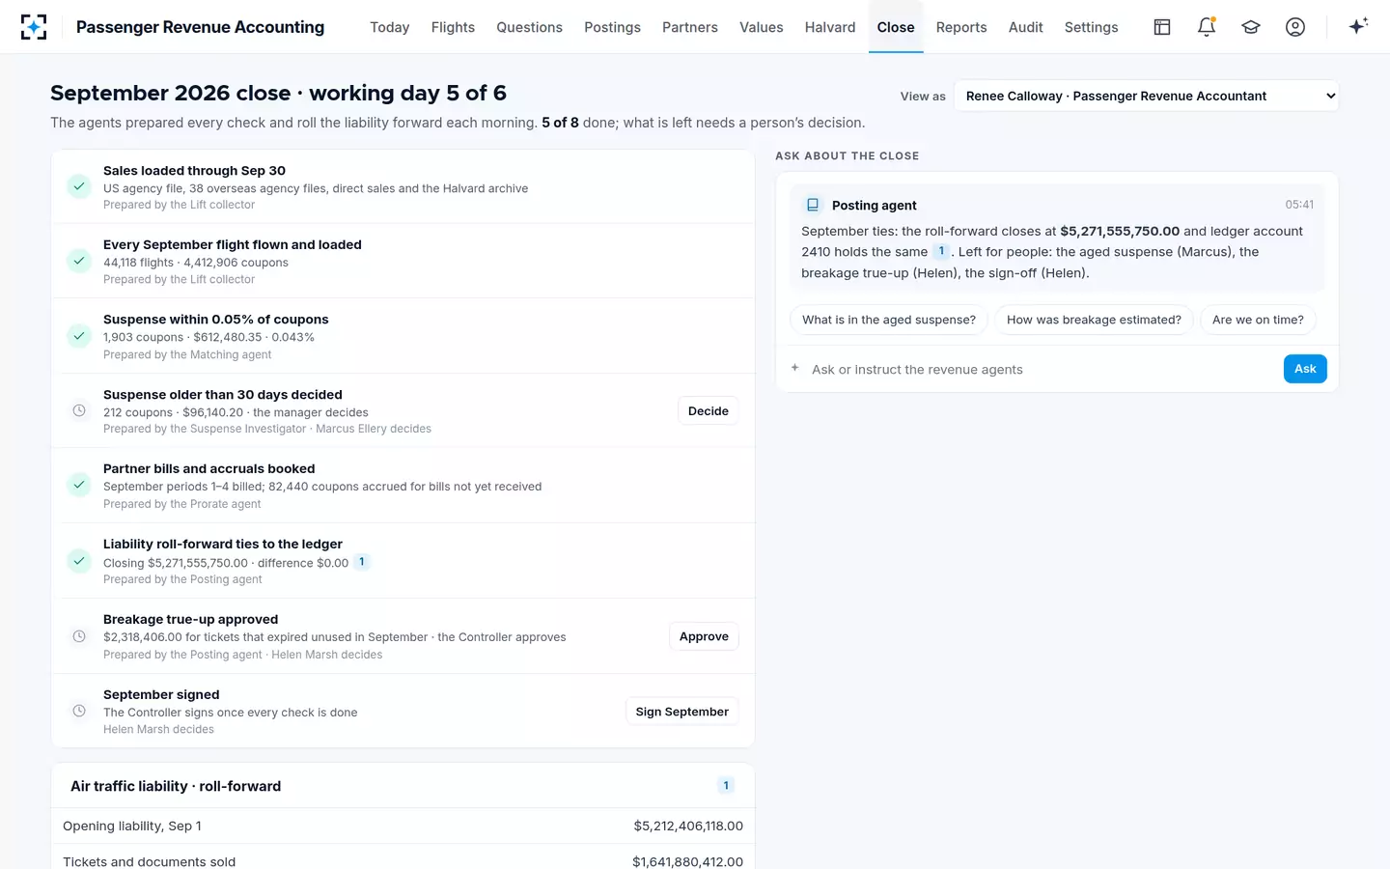Go to the Reports tab

(x=961, y=27)
